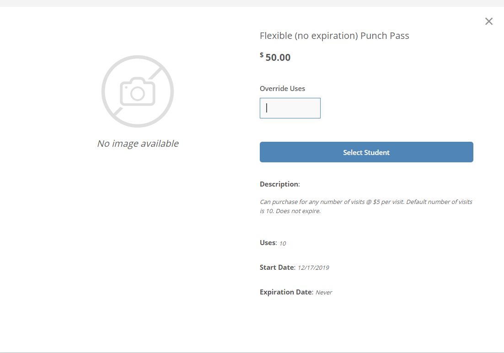The height and width of the screenshot is (353, 504).
Task: Click the start date 12/17/2019
Action: click(x=313, y=268)
